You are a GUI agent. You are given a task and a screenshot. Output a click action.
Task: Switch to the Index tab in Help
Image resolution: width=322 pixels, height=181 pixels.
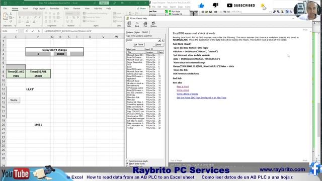pos(137,32)
